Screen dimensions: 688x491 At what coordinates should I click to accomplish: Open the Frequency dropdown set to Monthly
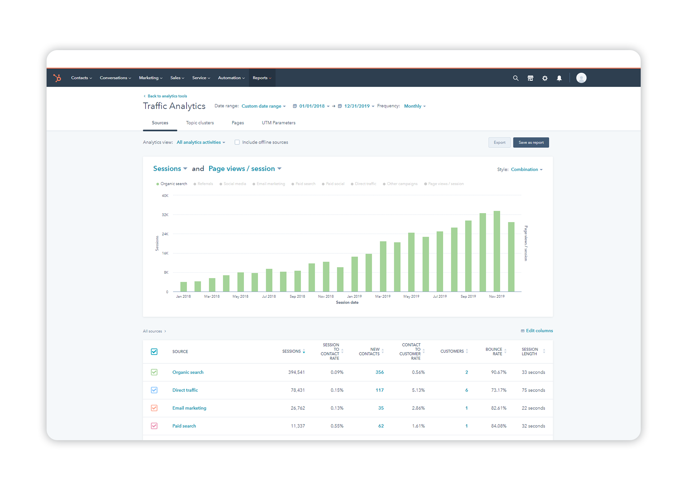414,106
